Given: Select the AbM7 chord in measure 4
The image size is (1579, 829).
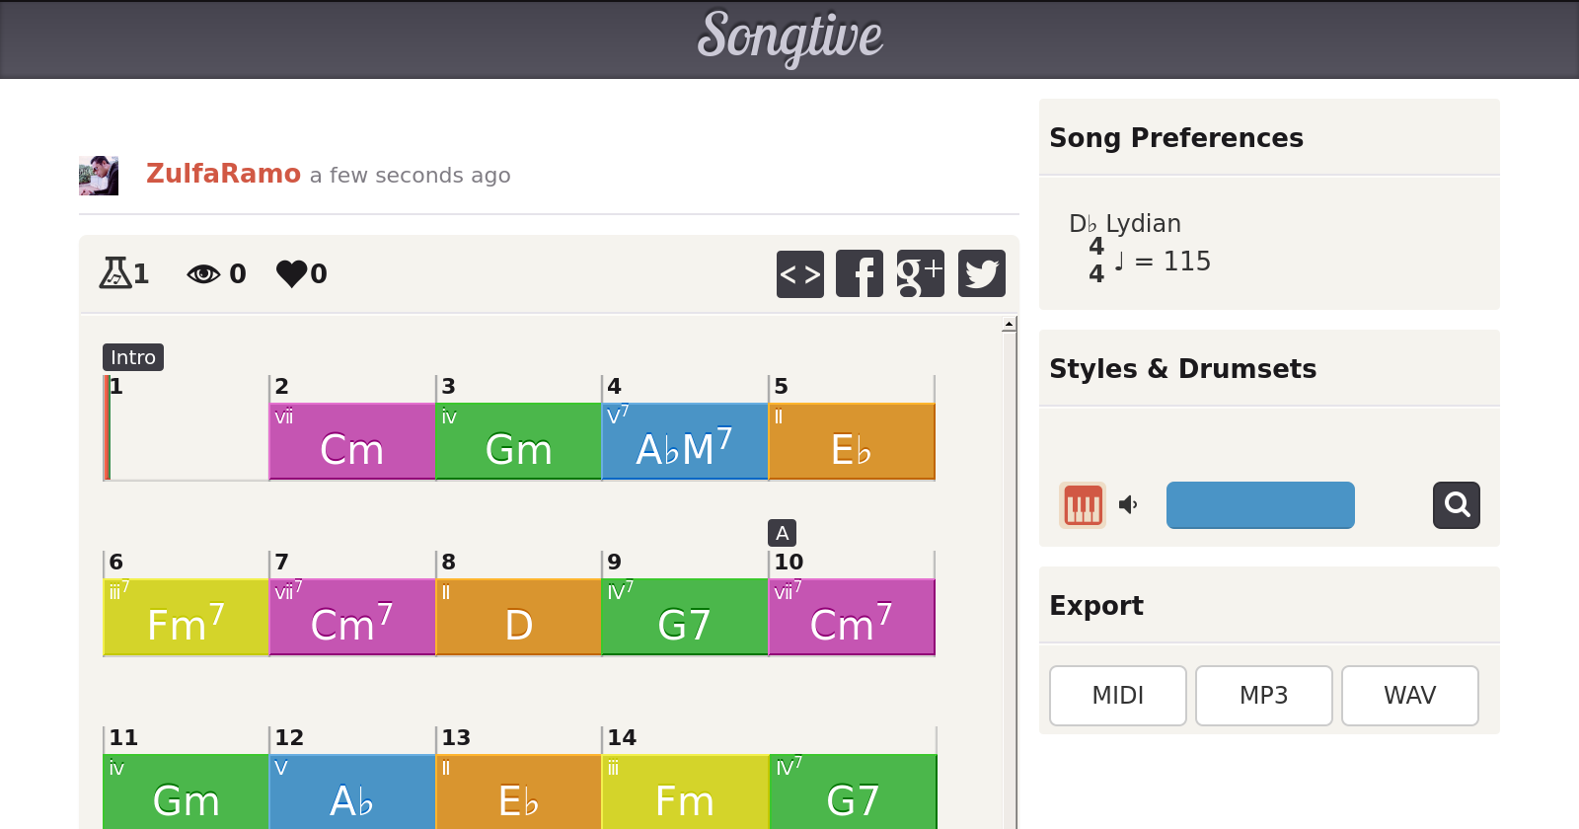Looking at the screenshot, I should point(685,441).
